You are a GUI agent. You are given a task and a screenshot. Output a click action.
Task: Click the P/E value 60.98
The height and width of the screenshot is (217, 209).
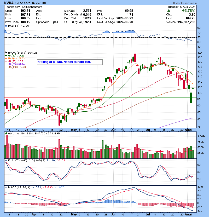tap(129, 11)
